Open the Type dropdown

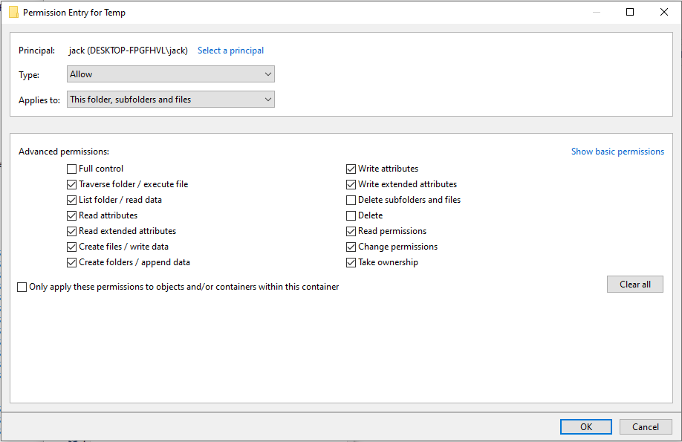(171, 74)
